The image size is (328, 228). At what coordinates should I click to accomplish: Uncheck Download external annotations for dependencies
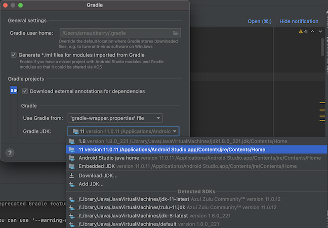[25, 92]
